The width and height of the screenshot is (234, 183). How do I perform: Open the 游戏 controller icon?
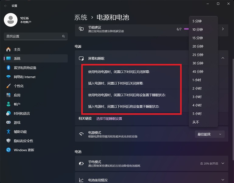point(9,122)
